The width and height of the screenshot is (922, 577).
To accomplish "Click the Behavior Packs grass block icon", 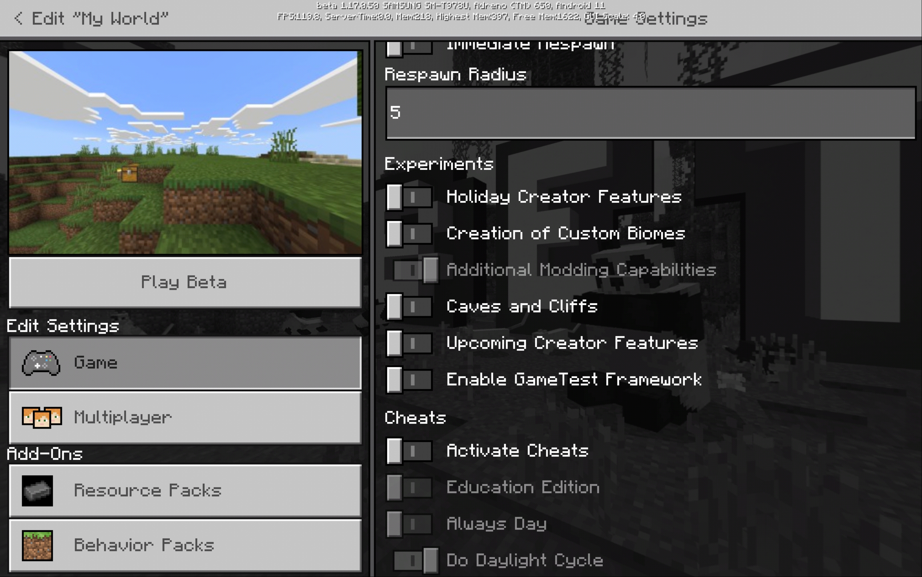I will tap(38, 545).
